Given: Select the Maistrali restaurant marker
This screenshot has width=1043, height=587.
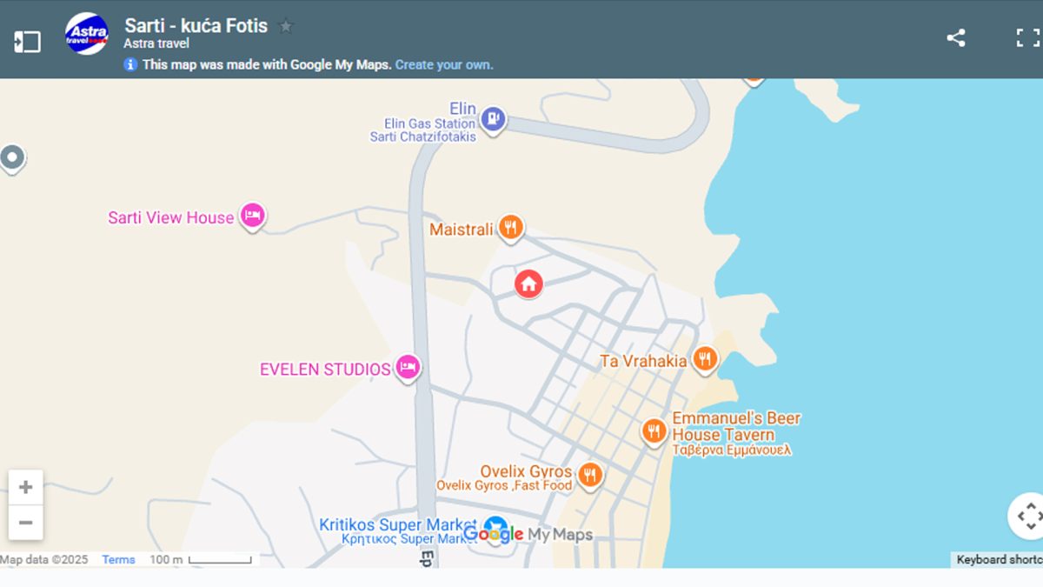Looking at the screenshot, I should tap(511, 228).
